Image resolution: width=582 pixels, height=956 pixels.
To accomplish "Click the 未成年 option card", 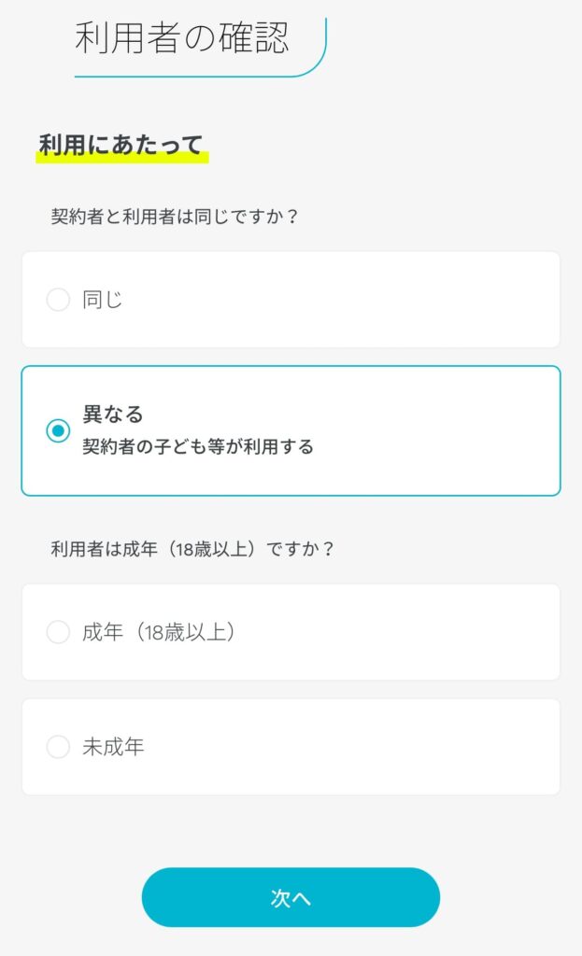I will 291,747.
